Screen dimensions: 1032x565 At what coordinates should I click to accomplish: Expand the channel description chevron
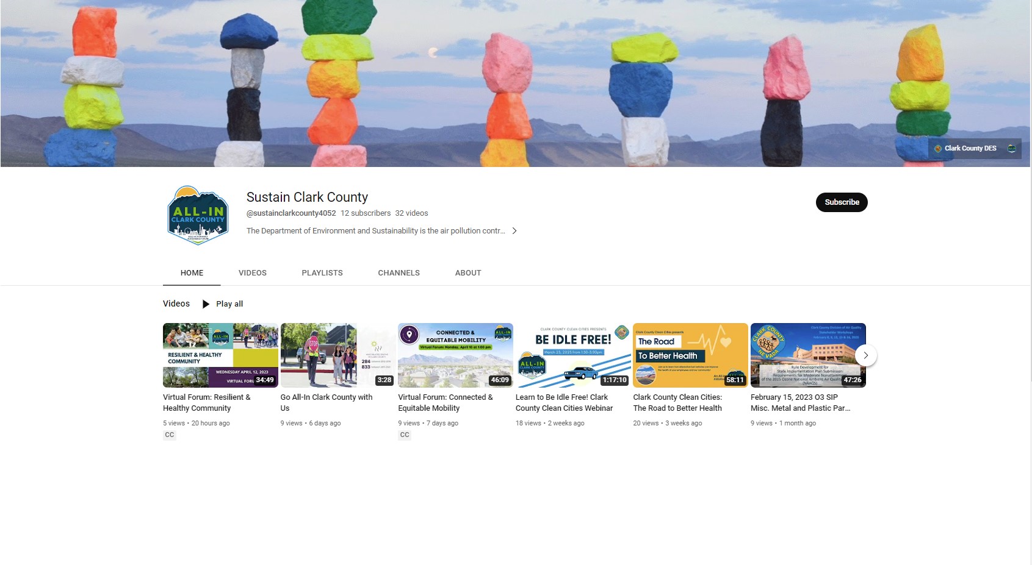[x=514, y=231]
